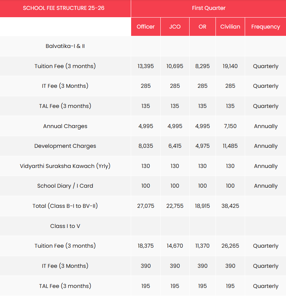Viewport: 286px width, 296px height.
Task: Click Vidyarthi Suraksha Kawach (Yrly) label
Action: tap(65, 166)
